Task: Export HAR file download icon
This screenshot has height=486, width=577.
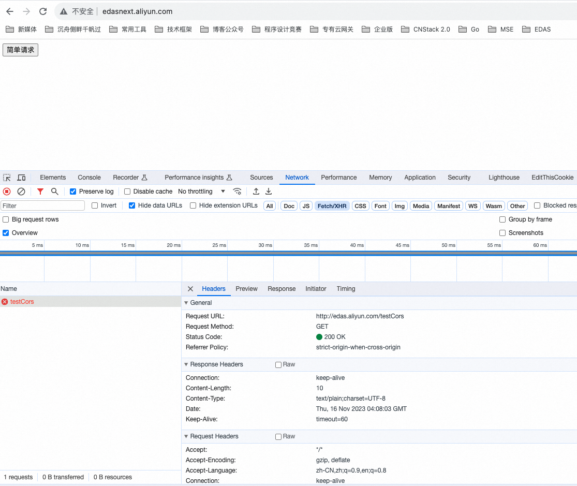Action: pos(269,192)
